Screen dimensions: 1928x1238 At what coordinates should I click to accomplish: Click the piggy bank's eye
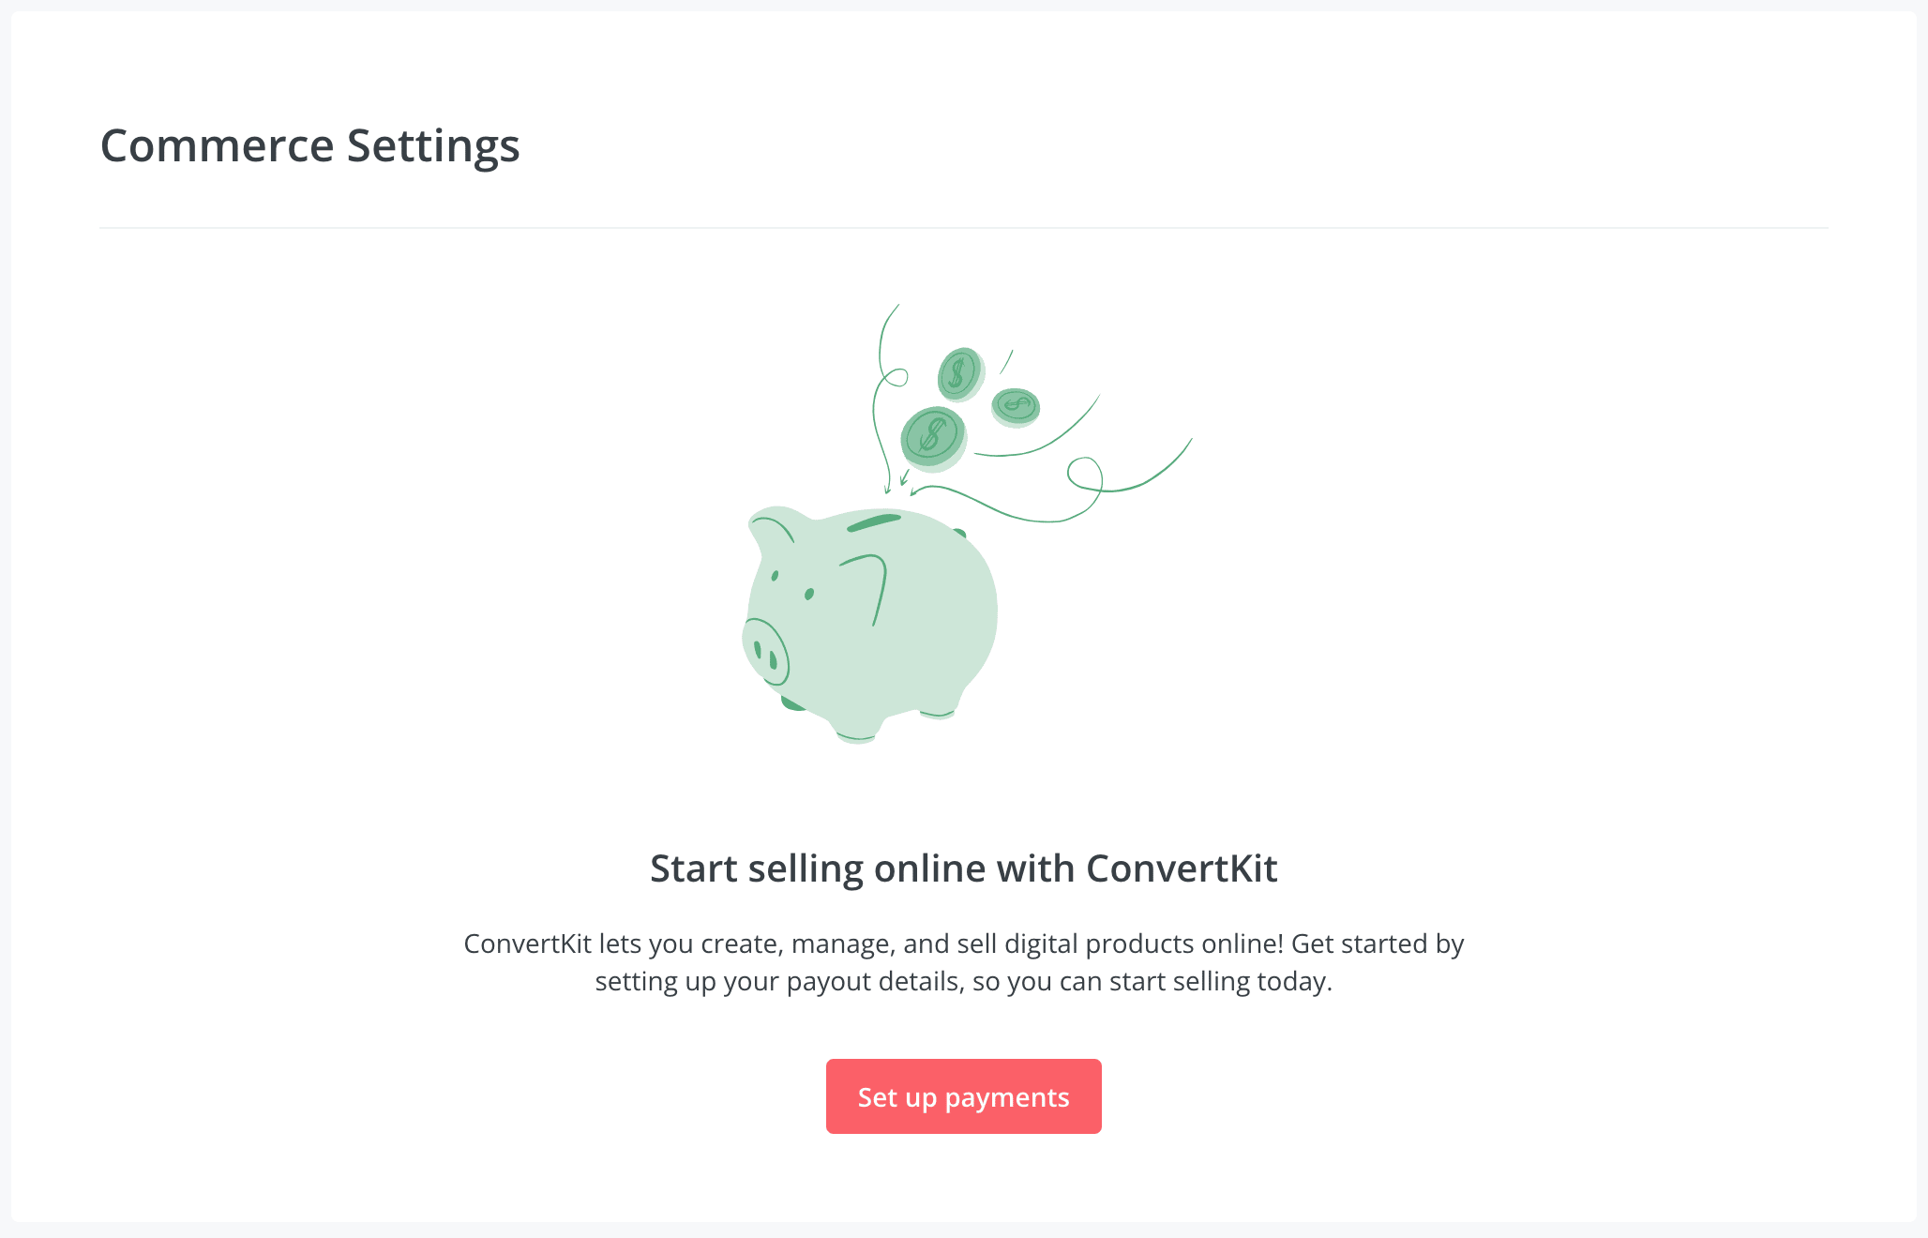click(809, 594)
